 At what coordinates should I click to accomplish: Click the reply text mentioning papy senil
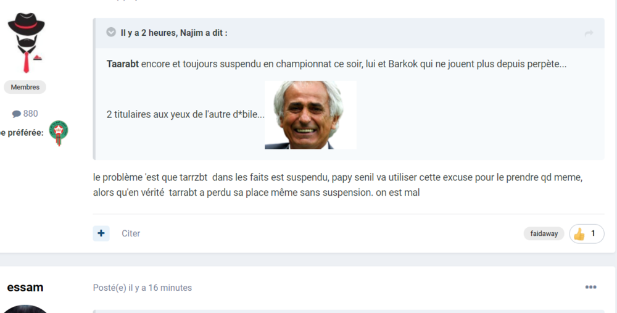point(337,185)
